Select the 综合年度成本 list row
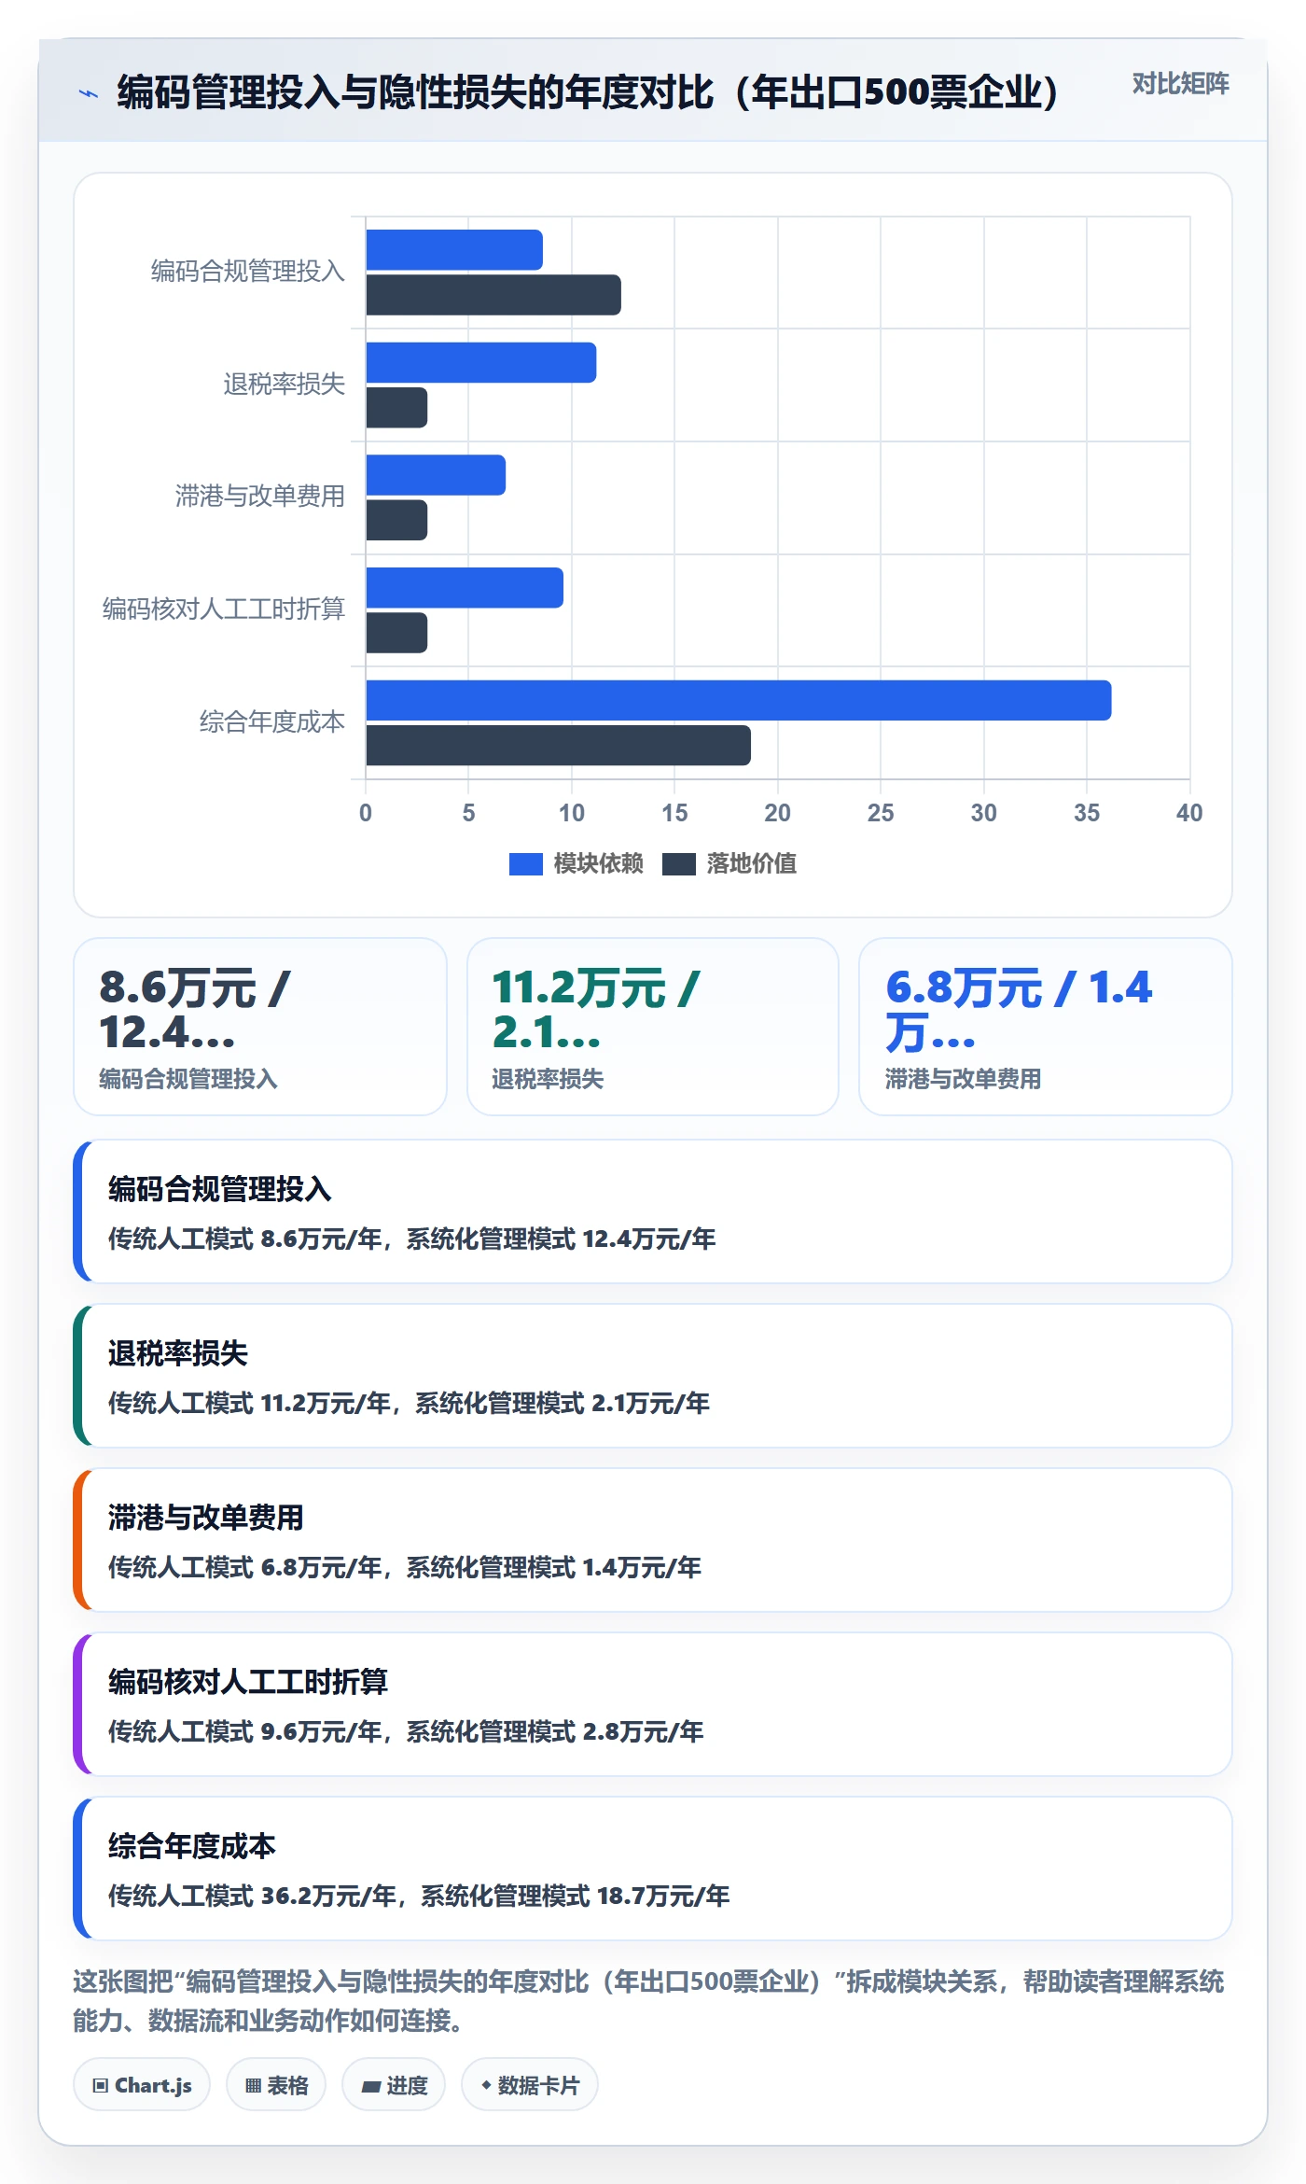Image resolution: width=1306 pixels, height=2184 pixels. pos(653,1869)
